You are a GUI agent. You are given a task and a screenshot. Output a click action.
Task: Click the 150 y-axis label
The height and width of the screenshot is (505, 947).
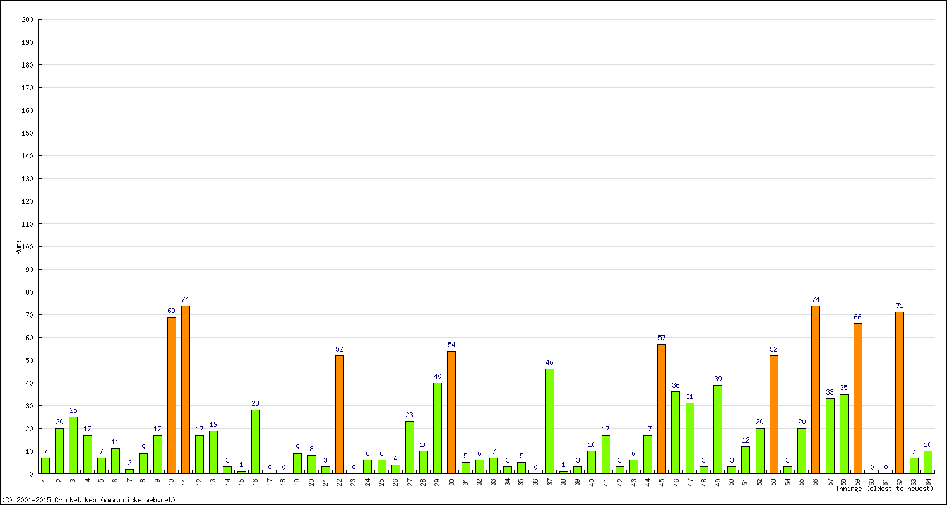tap(27, 133)
